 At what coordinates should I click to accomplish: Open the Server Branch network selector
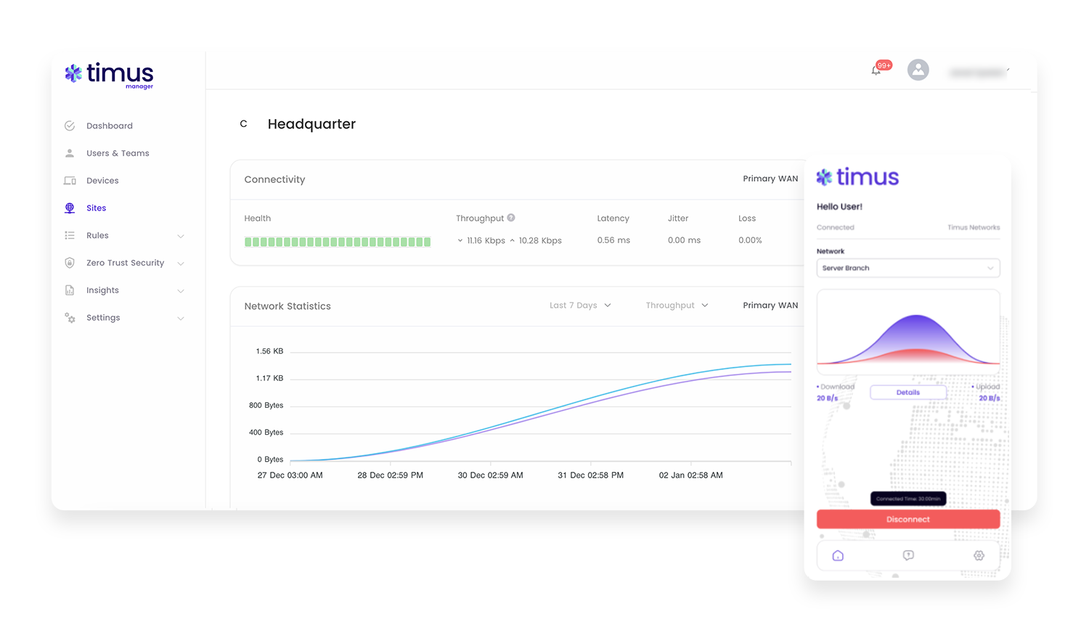point(908,268)
